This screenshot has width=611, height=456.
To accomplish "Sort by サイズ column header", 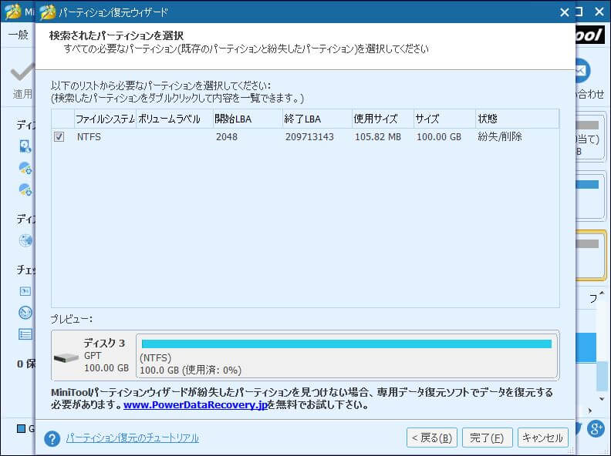I will pos(444,119).
